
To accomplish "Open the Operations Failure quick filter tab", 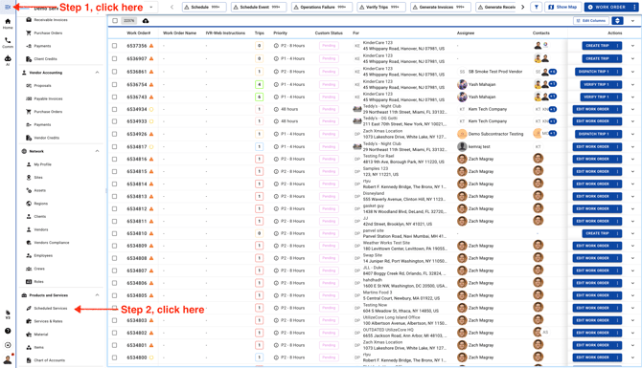I will tap(322, 7).
